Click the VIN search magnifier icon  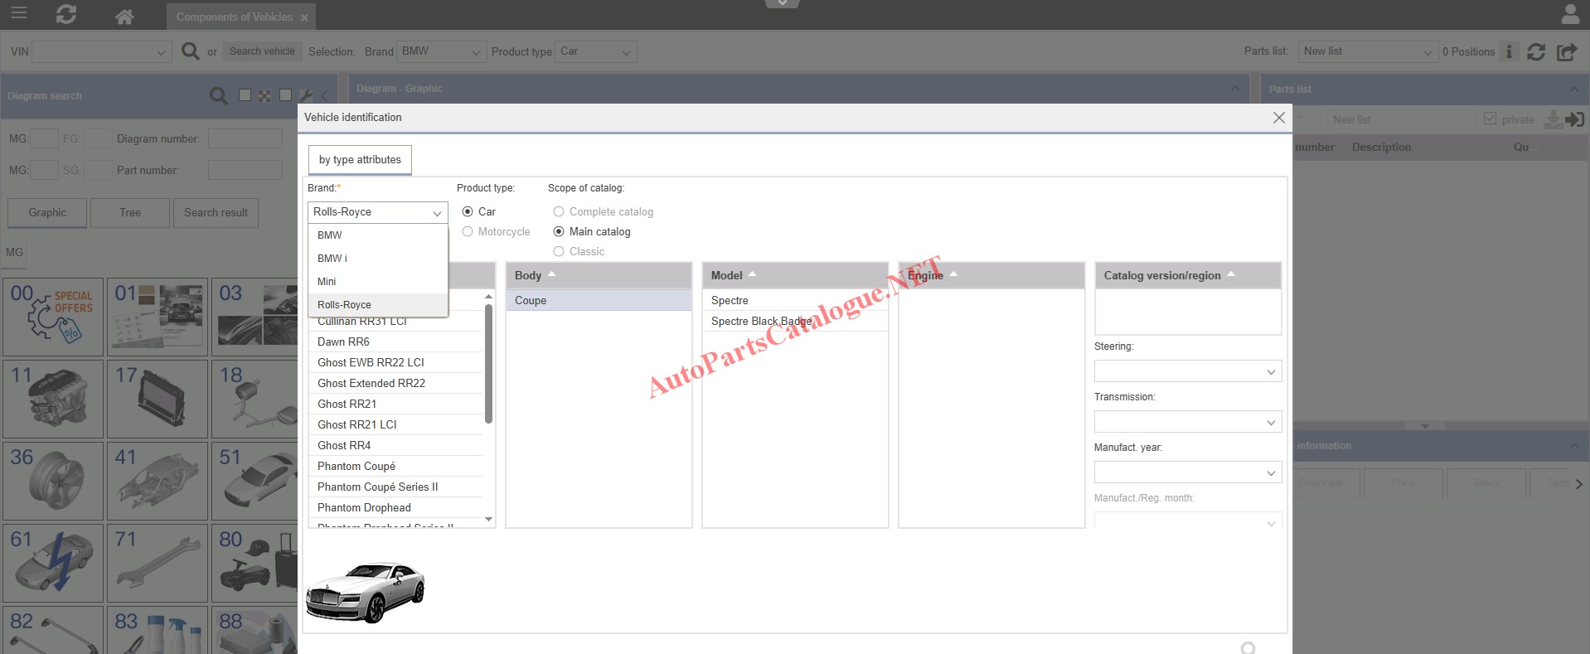tap(190, 51)
